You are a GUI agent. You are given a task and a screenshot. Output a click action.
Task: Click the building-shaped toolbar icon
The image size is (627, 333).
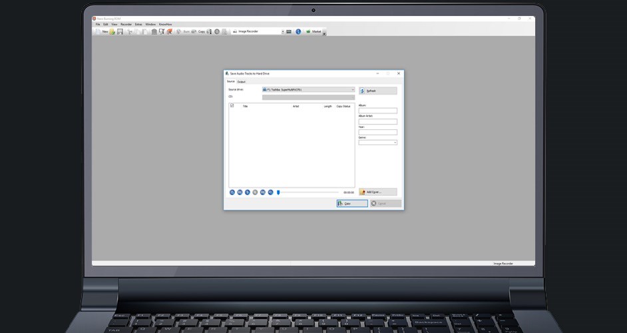click(154, 31)
